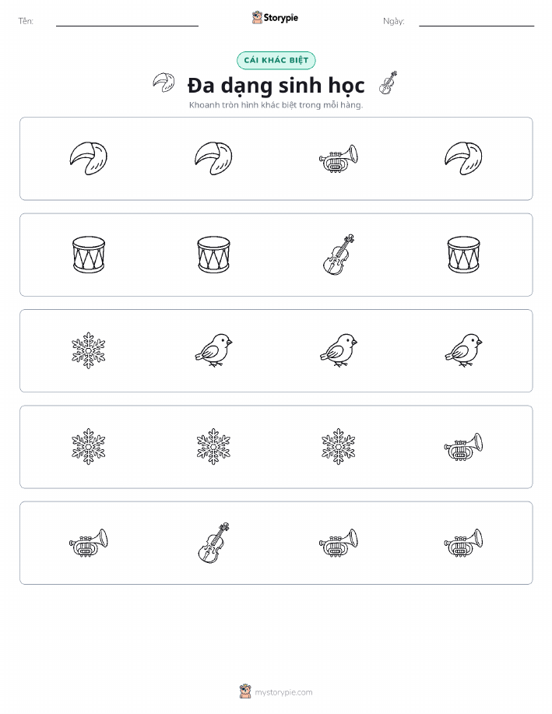Click the Đa dạng sinh học title
The image size is (552, 714).
pos(276,86)
